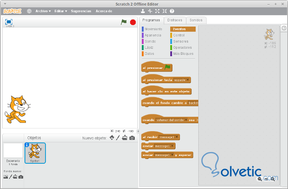This screenshot has width=288, height=189.
Task: Open Sugerencias tips
Action: (x=81, y=11)
